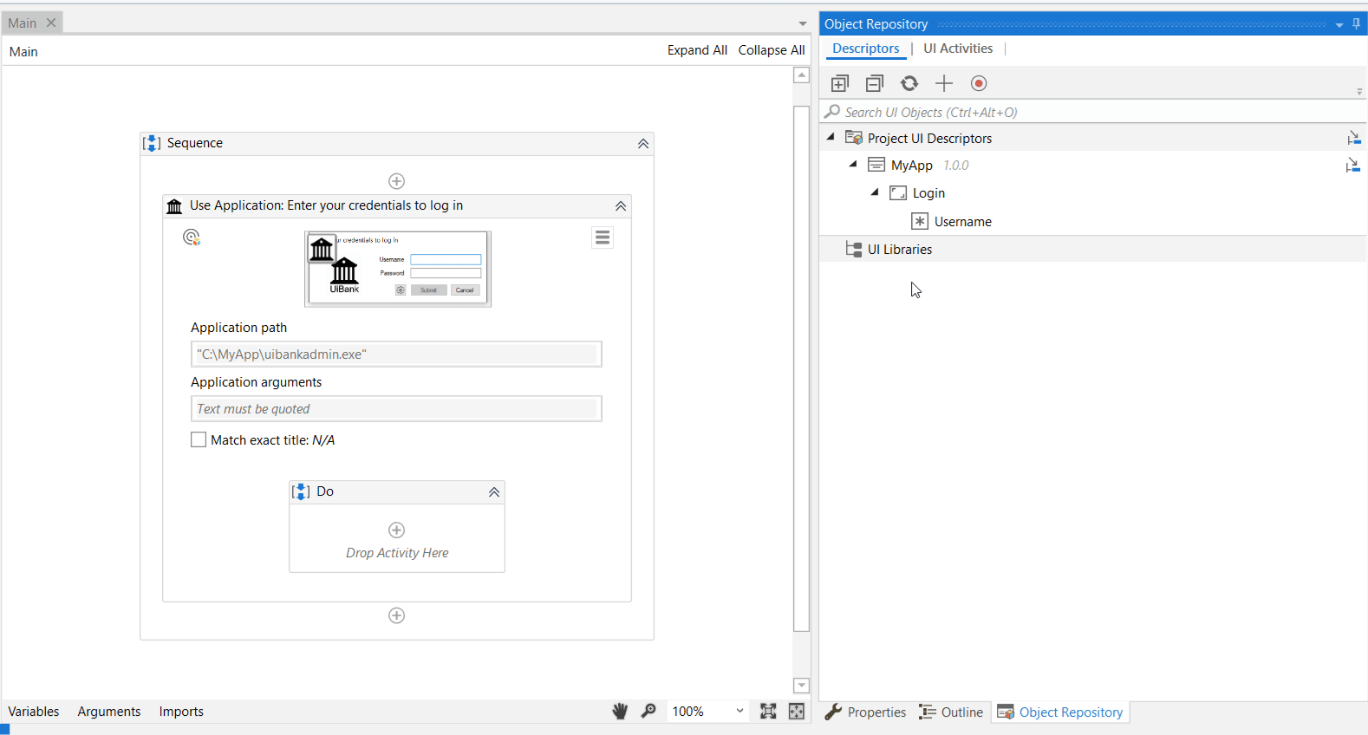Image resolution: width=1368 pixels, height=735 pixels.
Task: Collapse Project UI Descriptors tree node
Action: click(831, 137)
